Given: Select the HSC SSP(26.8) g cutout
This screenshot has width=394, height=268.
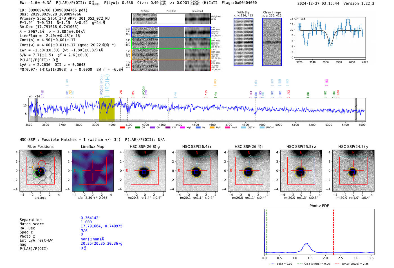Looking at the screenshot, I should 145,171.
